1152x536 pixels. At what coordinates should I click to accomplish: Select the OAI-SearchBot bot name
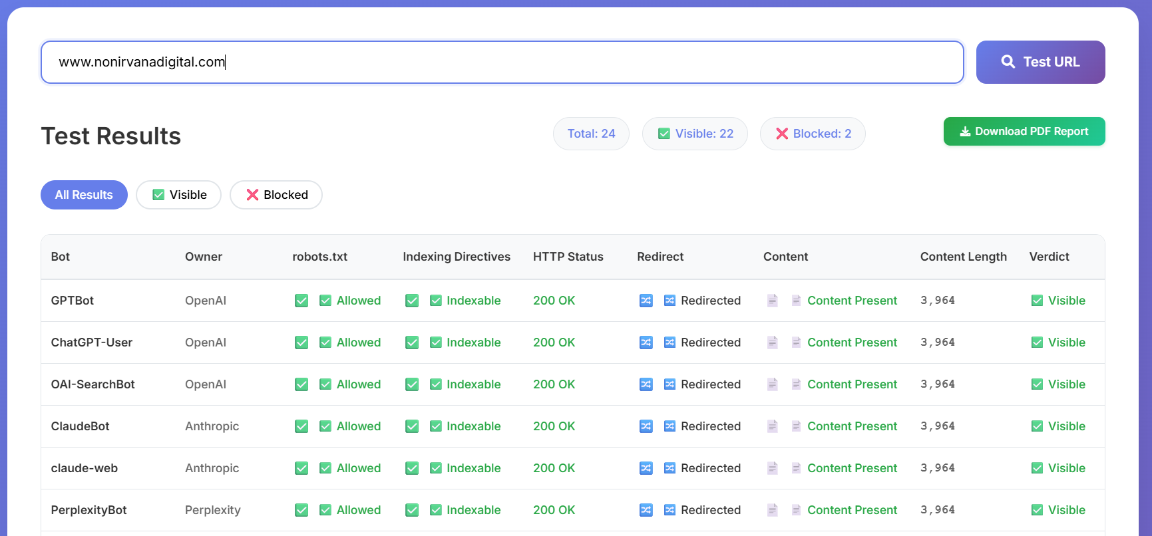click(93, 384)
